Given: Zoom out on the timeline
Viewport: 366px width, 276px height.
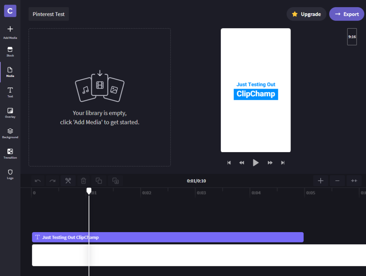Looking at the screenshot, I should point(337,181).
